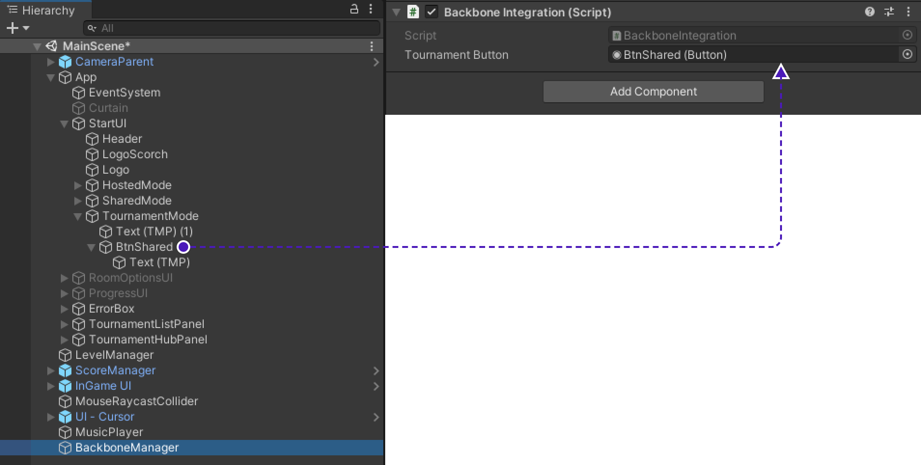Collapse the TournamentMode tree node
921x465 pixels.
click(77, 217)
